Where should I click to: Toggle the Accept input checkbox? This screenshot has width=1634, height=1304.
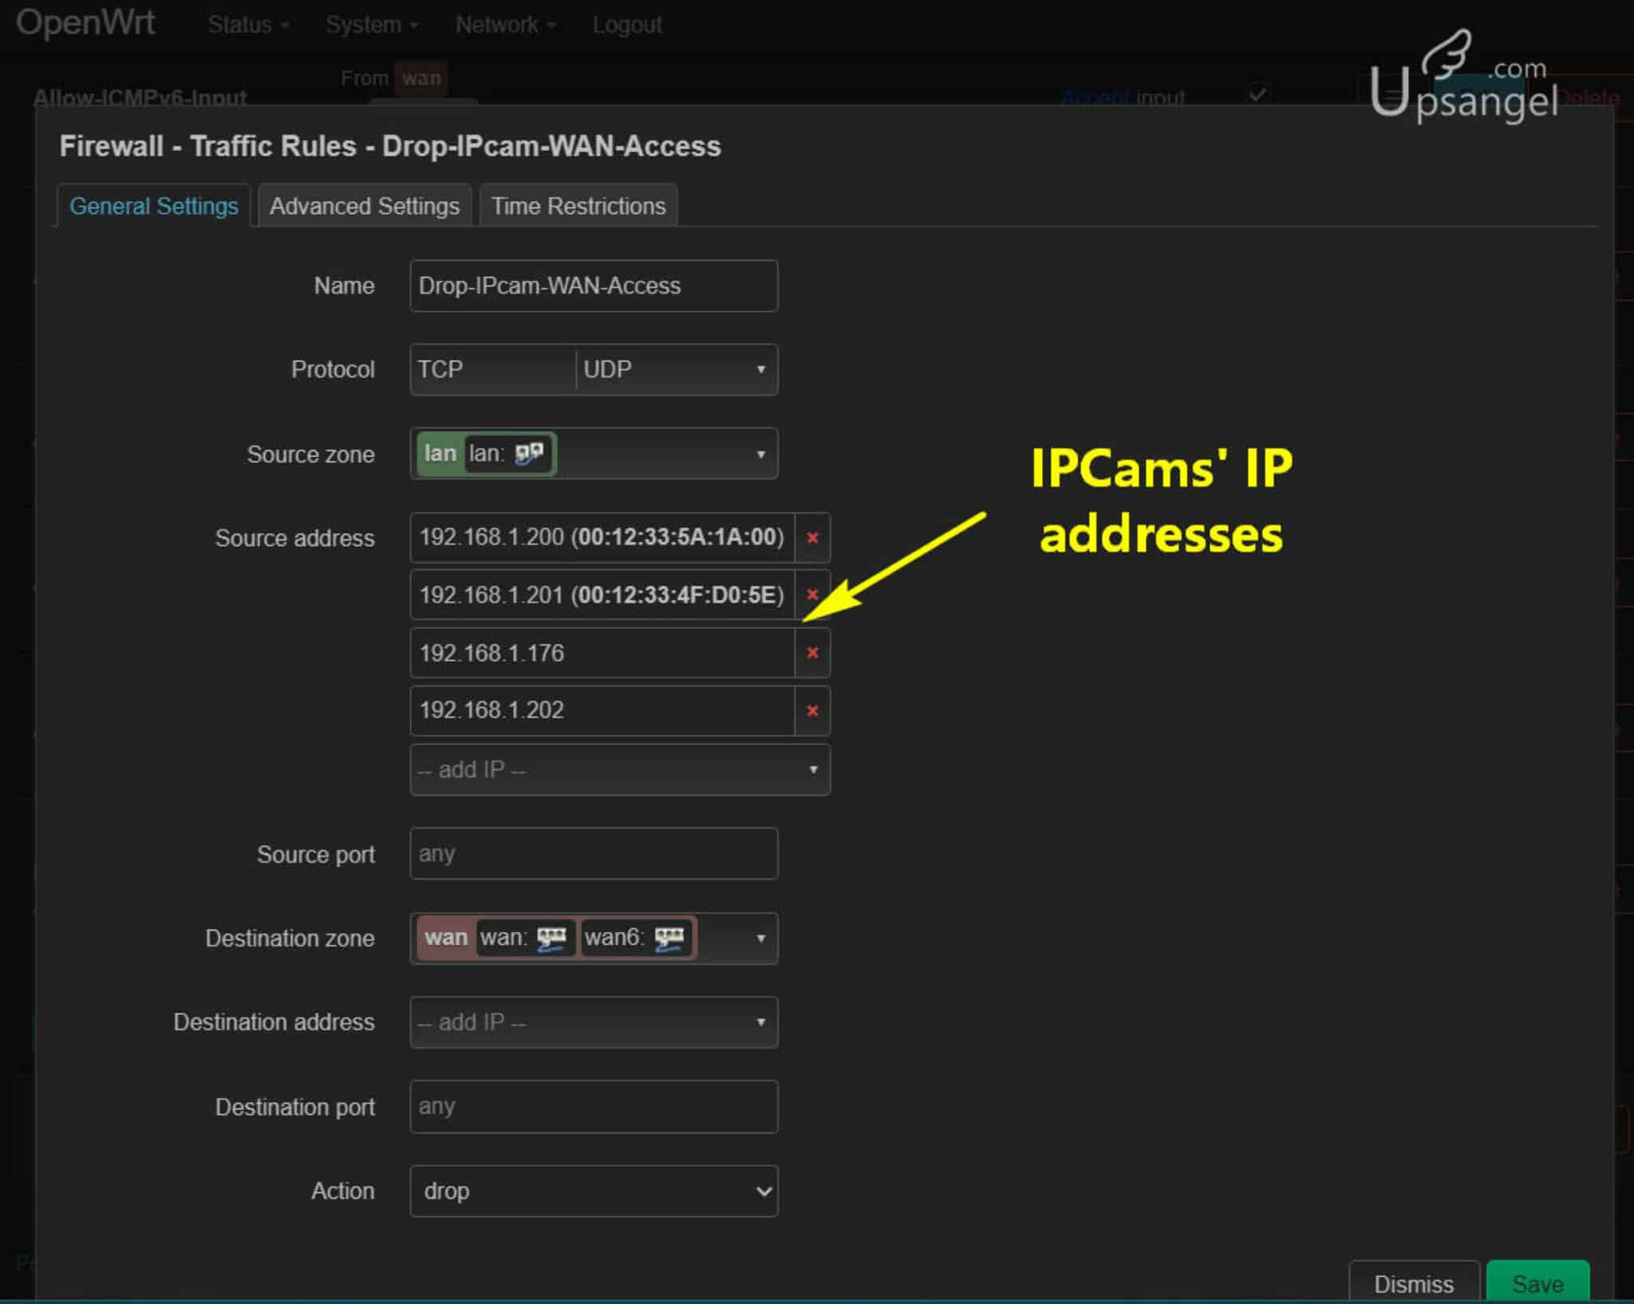[x=1257, y=94]
